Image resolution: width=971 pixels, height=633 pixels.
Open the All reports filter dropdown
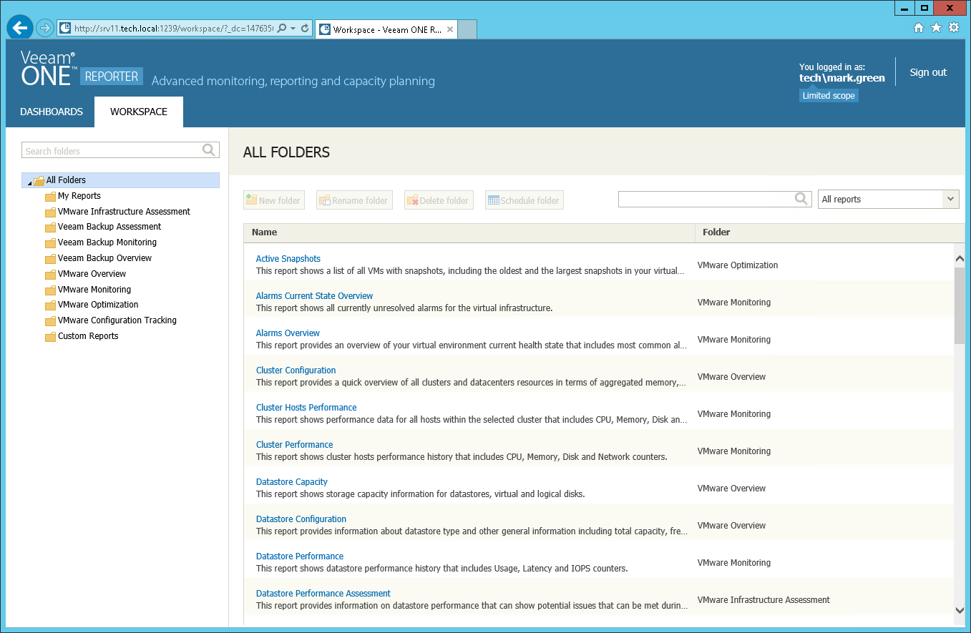point(950,199)
